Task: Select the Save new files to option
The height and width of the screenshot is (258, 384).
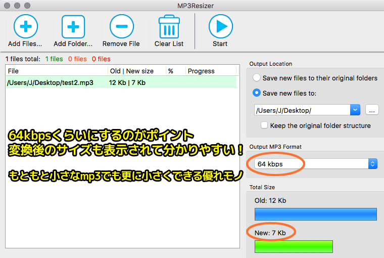Action: (x=257, y=93)
